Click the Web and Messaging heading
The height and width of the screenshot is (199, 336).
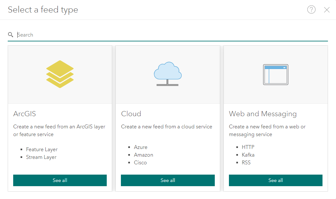tap(263, 114)
